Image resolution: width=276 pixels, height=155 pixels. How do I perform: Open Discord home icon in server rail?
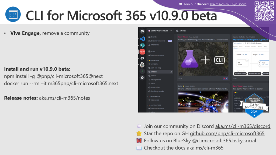coord(142,31)
